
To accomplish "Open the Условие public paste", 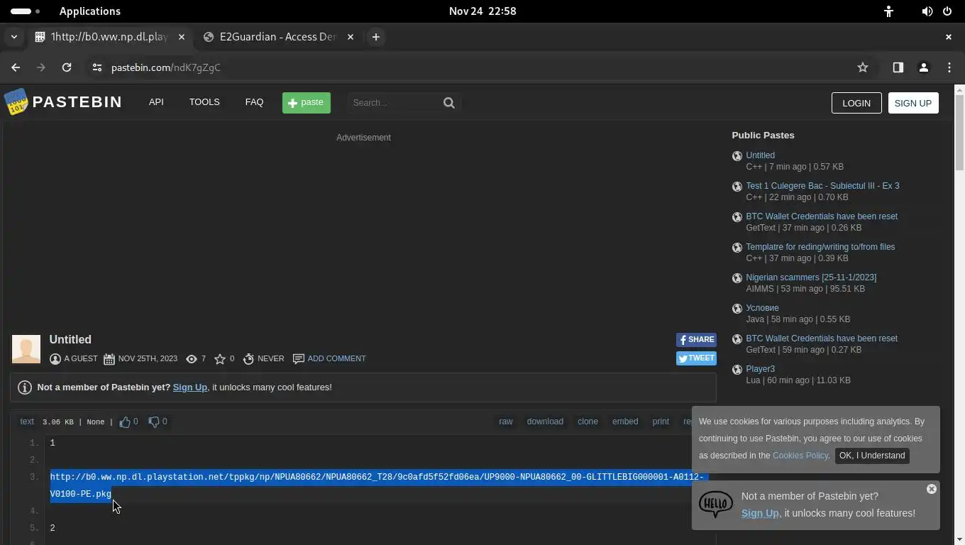I will 762,308.
